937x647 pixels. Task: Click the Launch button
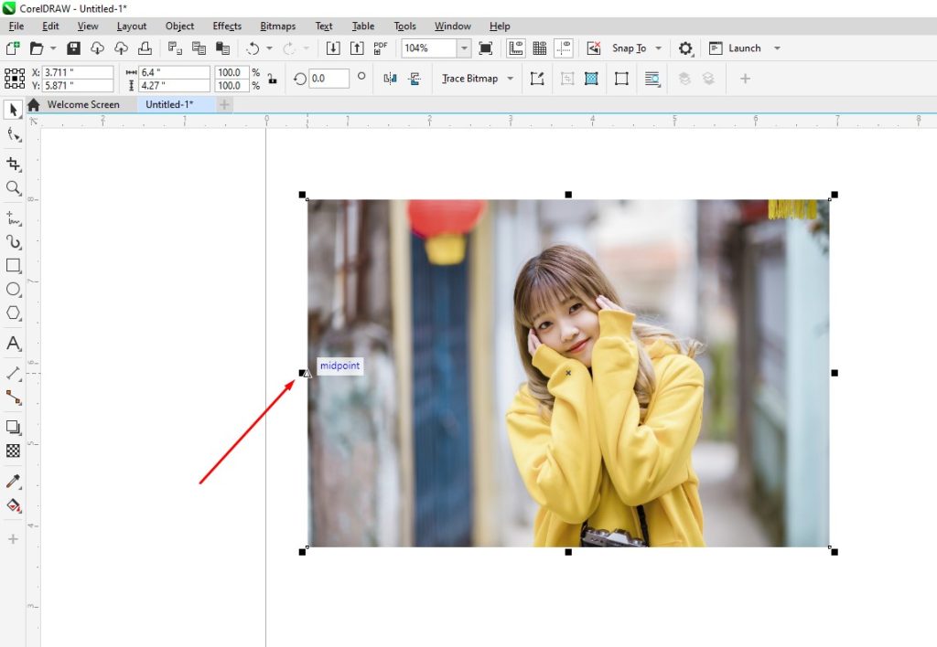pos(743,48)
